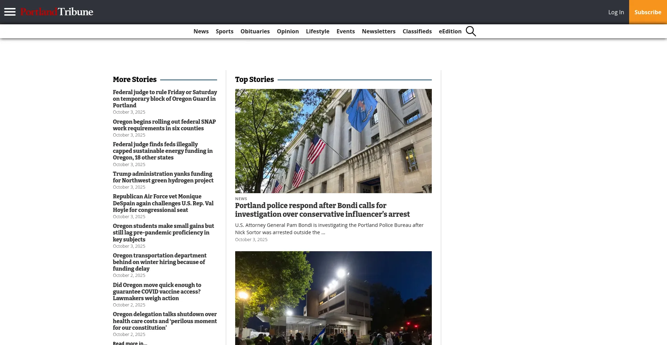Click the Read more in... link
Image resolution: width=667 pixels, height=345 pixels.
coord(130,343)
